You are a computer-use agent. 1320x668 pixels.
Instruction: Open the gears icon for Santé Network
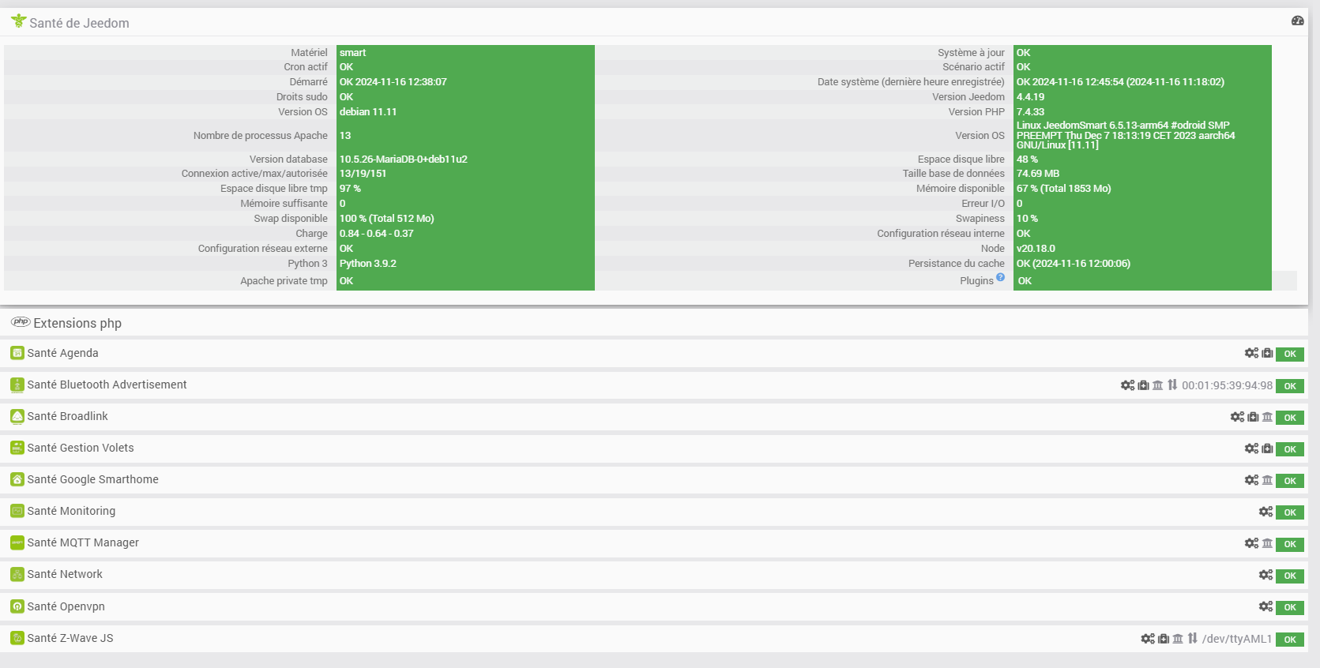click(x=1265, y=574)
